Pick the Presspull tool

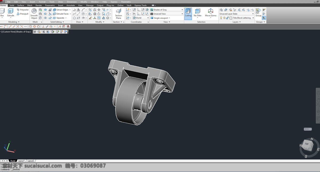click(22, 14)
